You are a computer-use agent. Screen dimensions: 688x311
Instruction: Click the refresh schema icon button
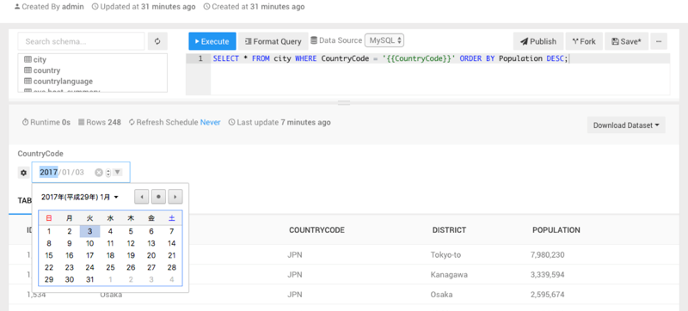tap(157, 41)
